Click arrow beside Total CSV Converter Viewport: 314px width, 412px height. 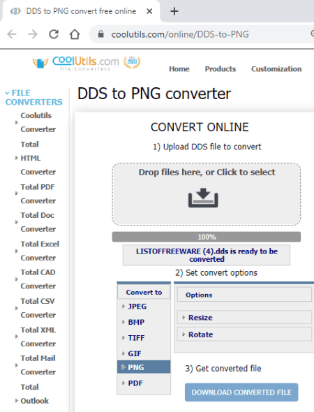point(16,308)
